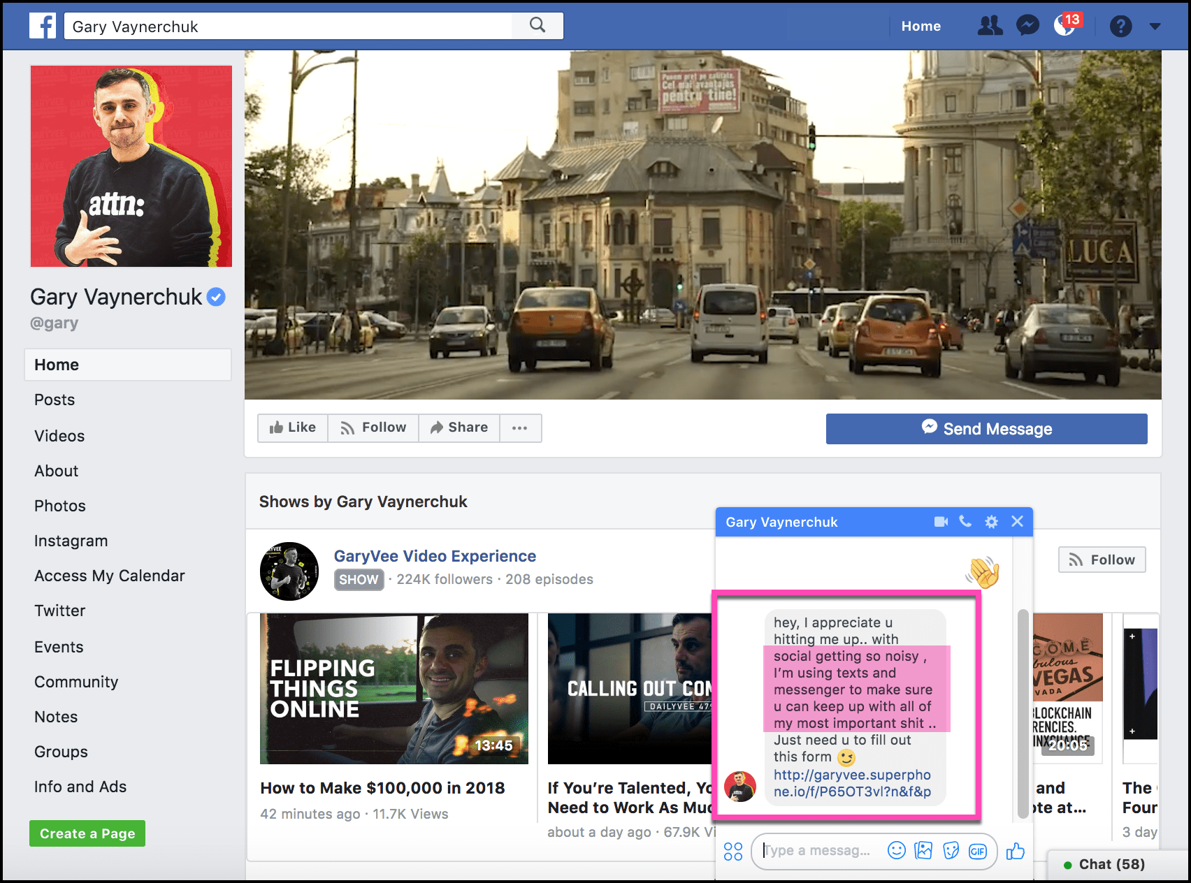Viewport: 1191px width, 883px height.
Task: Click the blue Send Message button
Action: tap(986, 429)
